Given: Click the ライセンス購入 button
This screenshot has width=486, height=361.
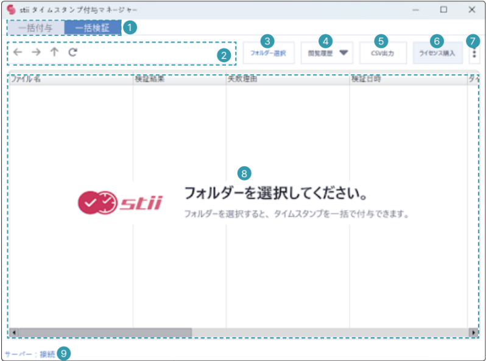Looking at the screenshot, I should pyautogui.click(x=437, y=54).
